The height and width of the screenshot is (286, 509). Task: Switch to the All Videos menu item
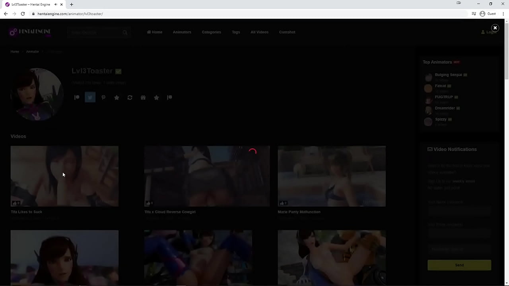pos(259,32)
